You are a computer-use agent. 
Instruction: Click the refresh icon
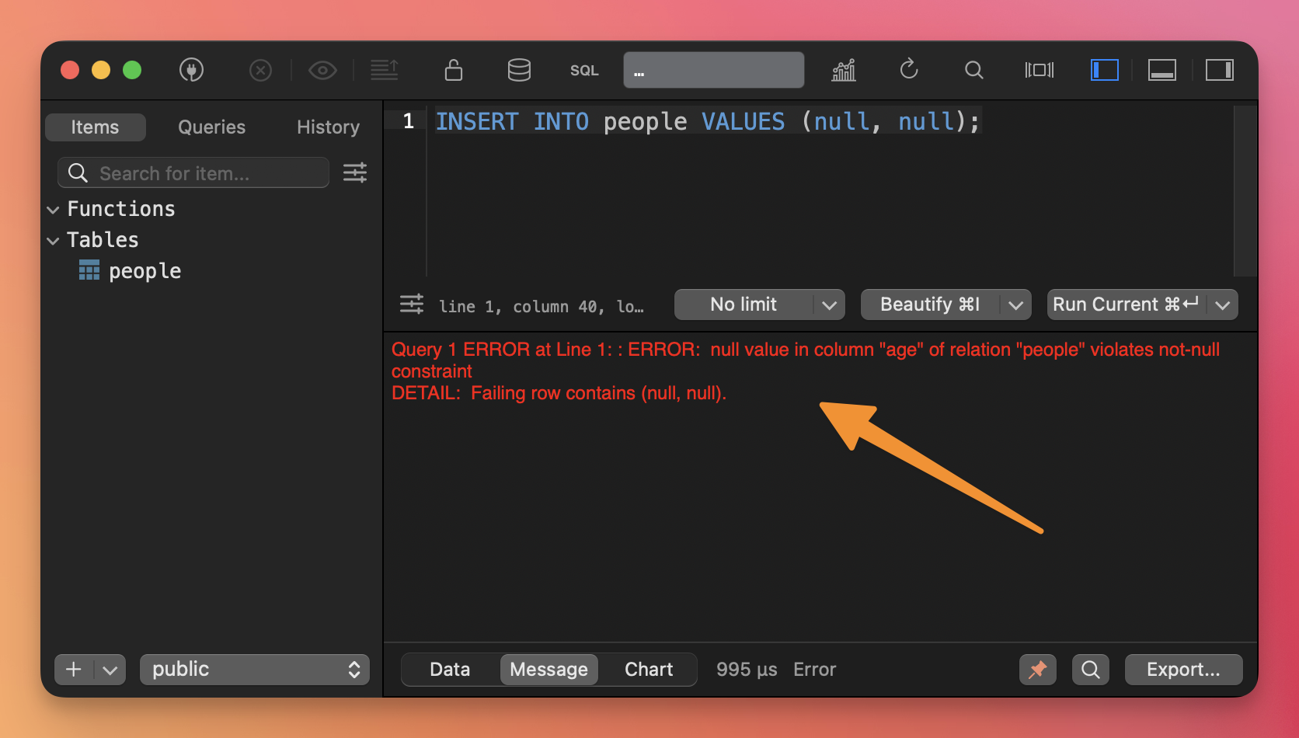click(909, 70)
